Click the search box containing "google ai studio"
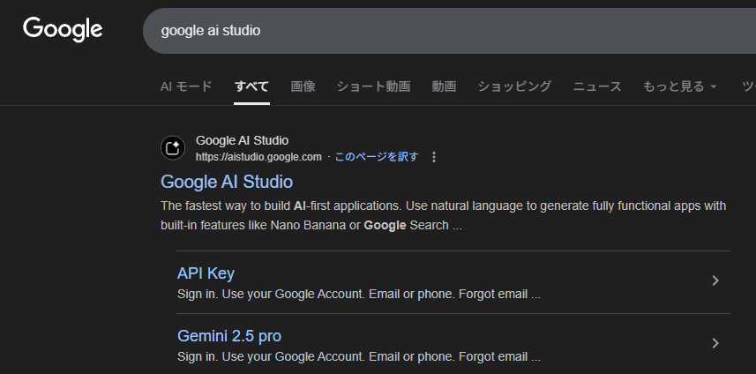This screenshot has width=756, height=374. coord(441,31)
